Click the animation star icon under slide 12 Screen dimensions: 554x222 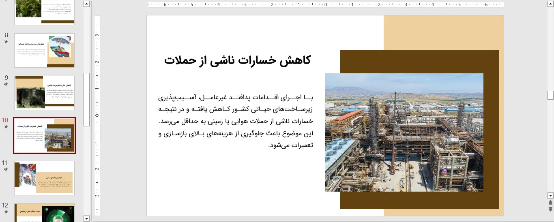(x=6, y=212)
